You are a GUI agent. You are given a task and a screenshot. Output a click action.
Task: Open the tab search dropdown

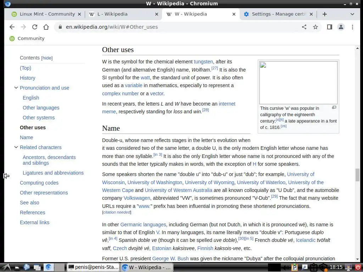(x=352, y=14)
